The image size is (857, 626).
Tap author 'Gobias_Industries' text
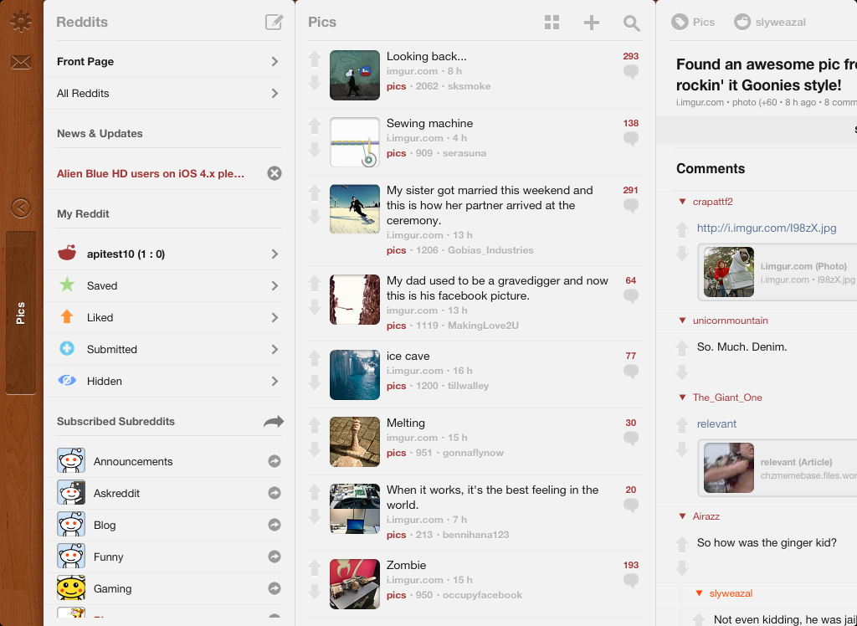[x=490, y=250]
